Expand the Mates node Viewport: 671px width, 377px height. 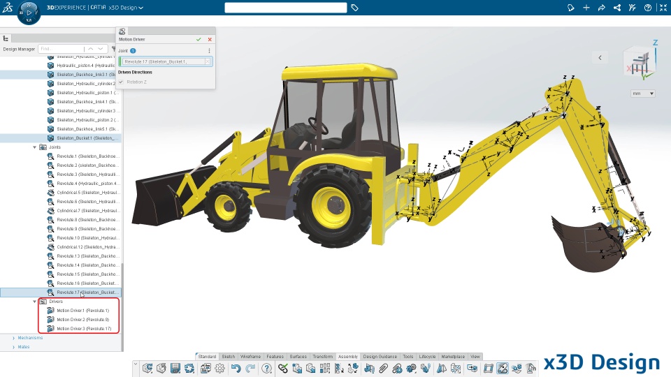click(14, 347)
